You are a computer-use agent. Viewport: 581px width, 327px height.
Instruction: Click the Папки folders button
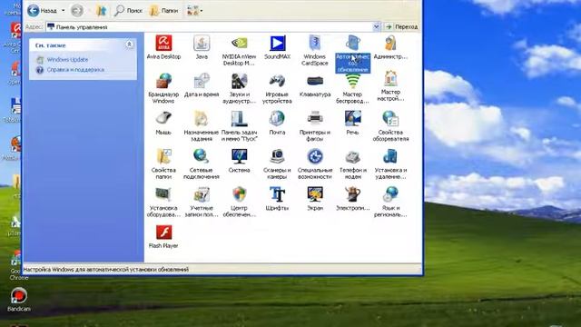[163, 11]
